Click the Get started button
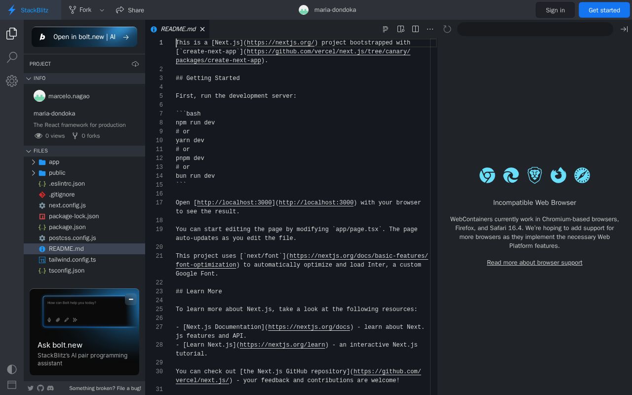This screenshot has width=632, height=395. coord(604,10)
